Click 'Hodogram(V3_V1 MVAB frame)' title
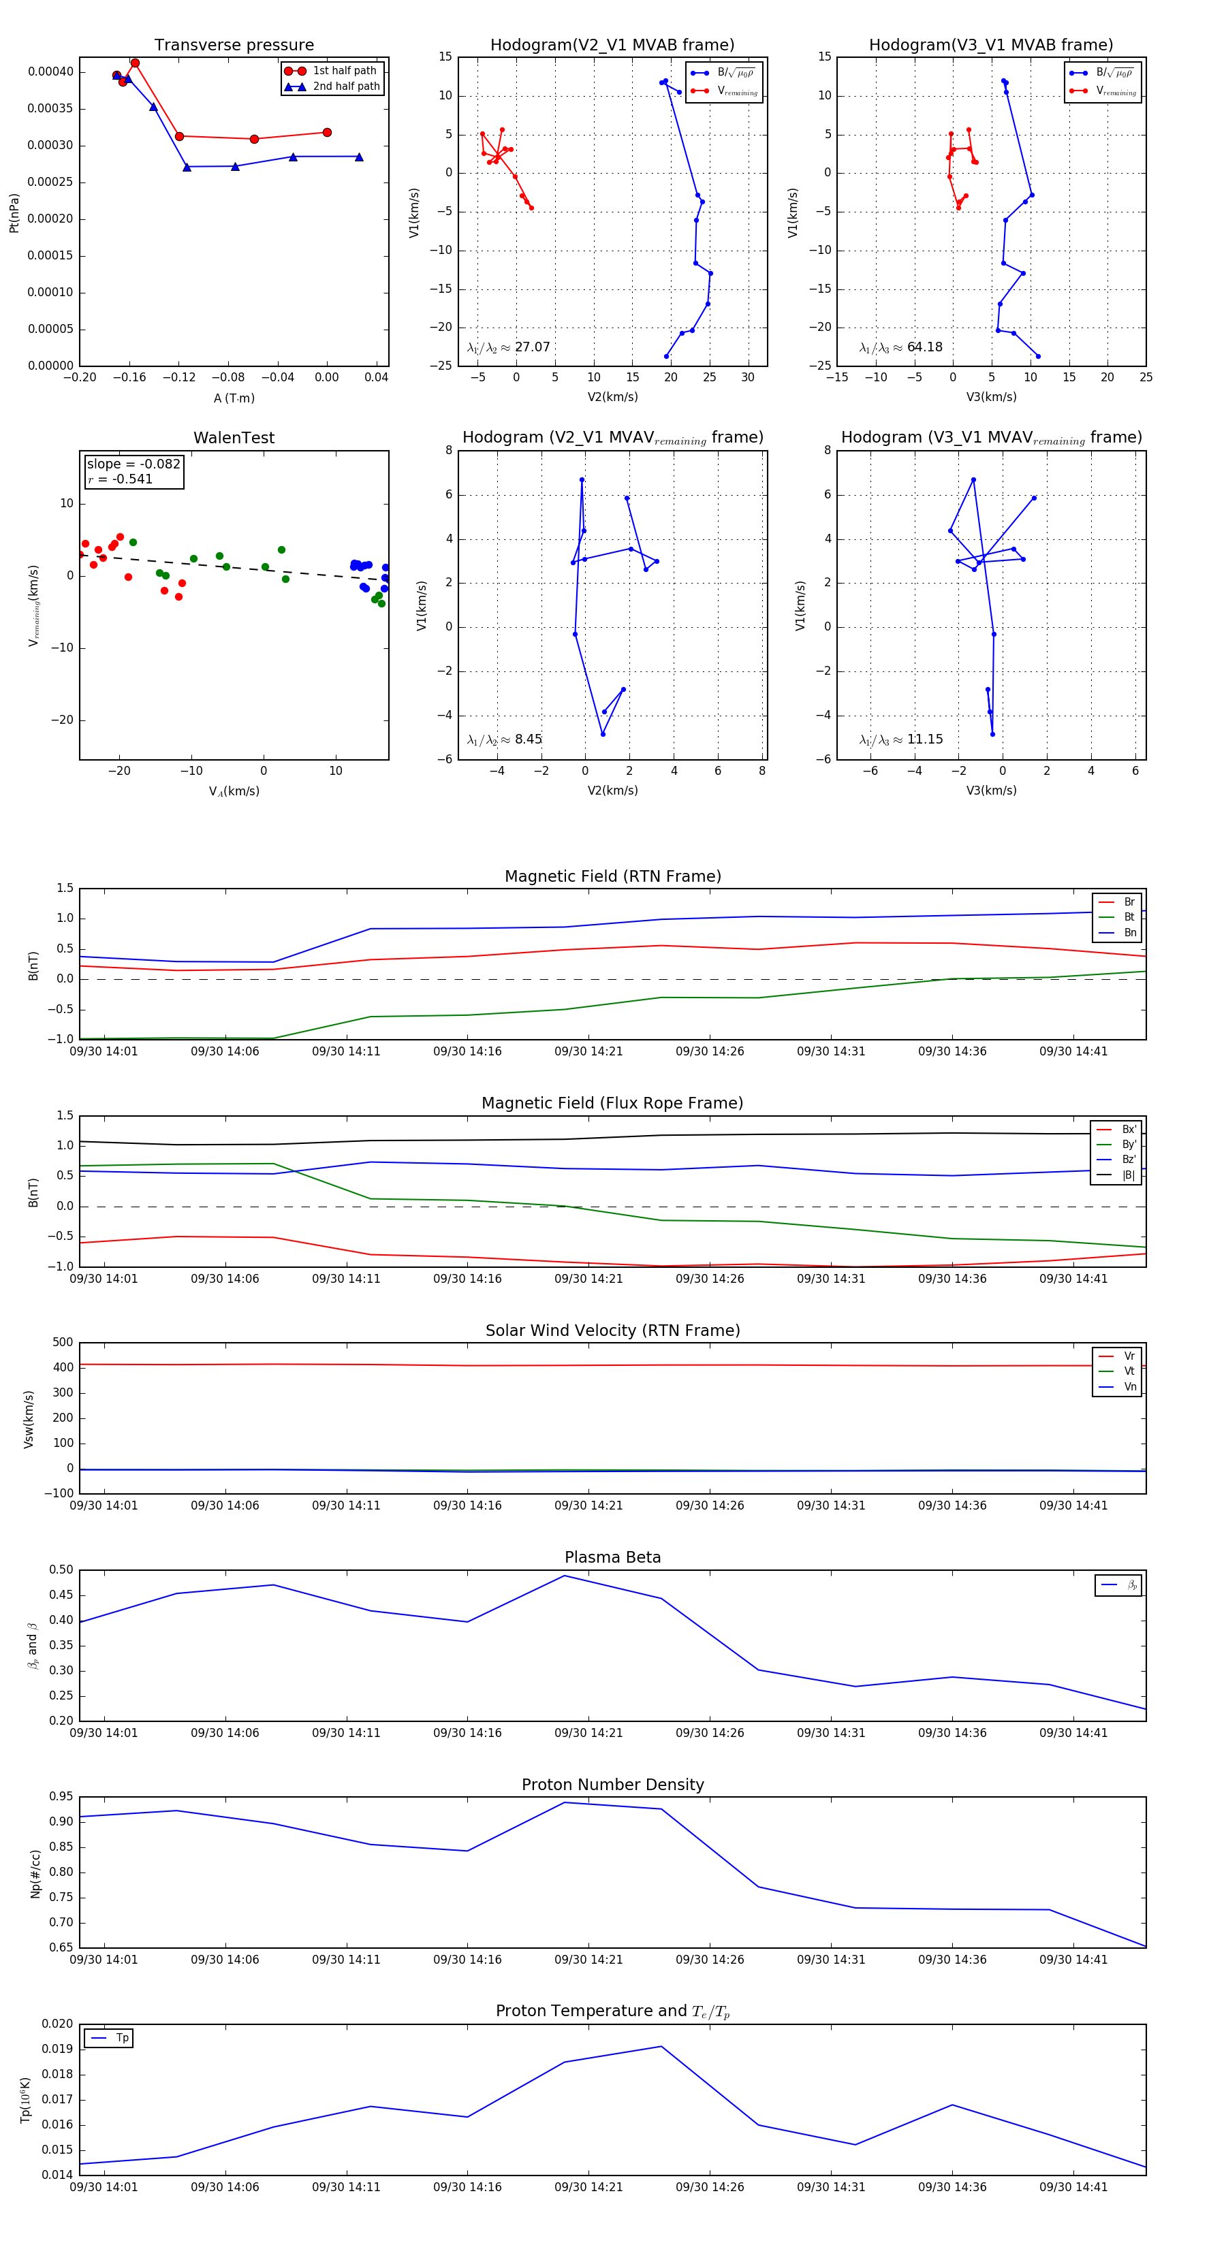The height and width of the screenshot is (2247, 1226). click(991, 46)
